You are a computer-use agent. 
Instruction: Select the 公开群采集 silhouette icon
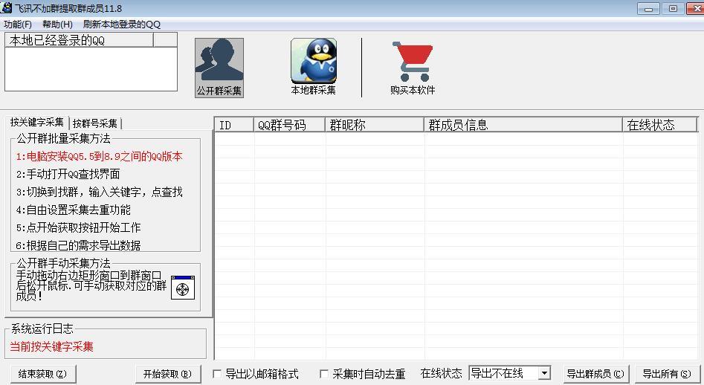pos(219,68)
